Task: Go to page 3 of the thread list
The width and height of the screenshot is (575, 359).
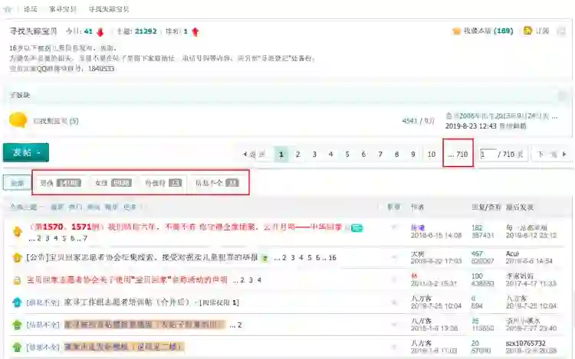Action: pyautogui.click(x=314, y=155)
